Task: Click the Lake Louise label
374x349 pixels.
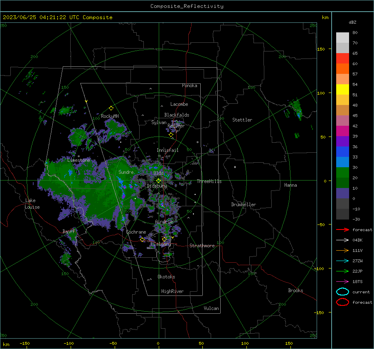Action: tap(32, 204)
